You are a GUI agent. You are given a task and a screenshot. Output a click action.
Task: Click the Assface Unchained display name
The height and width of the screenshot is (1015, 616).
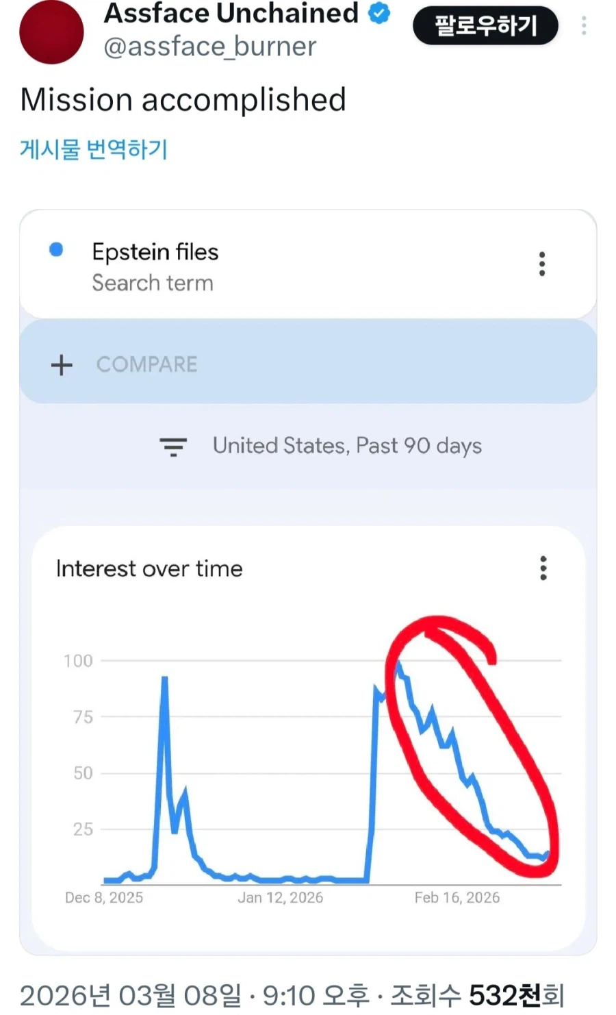tap(231, 14)
